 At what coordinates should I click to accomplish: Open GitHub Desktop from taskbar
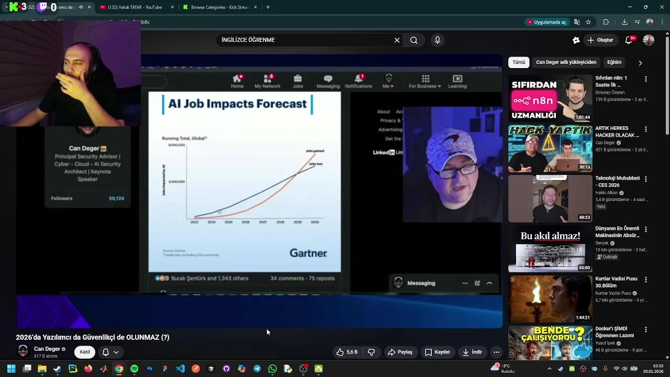coord(226,369)
